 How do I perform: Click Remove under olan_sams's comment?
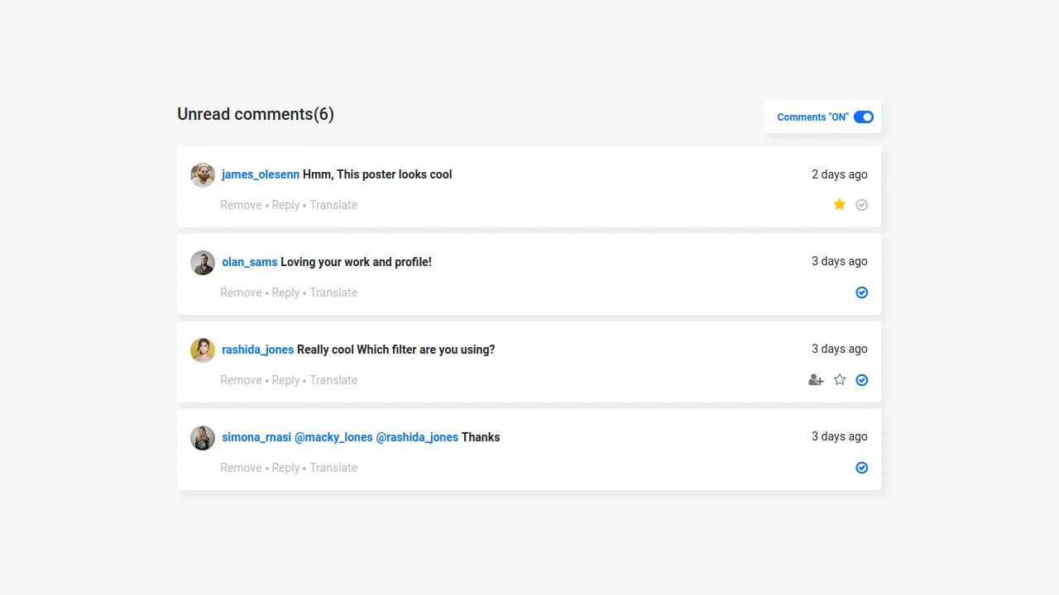coord(241,292)
